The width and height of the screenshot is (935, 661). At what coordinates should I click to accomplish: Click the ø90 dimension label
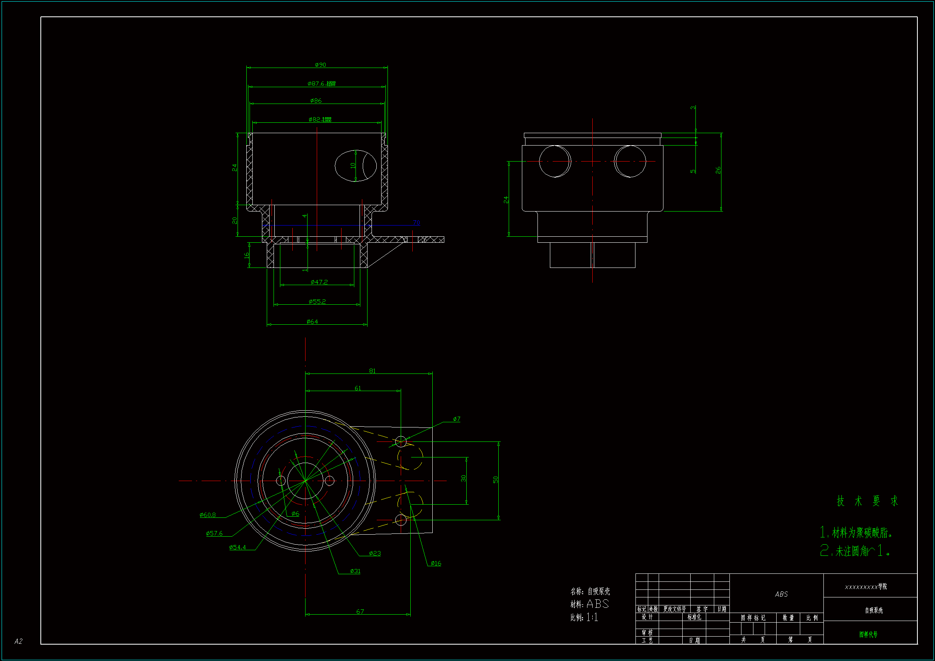[320, 65]
